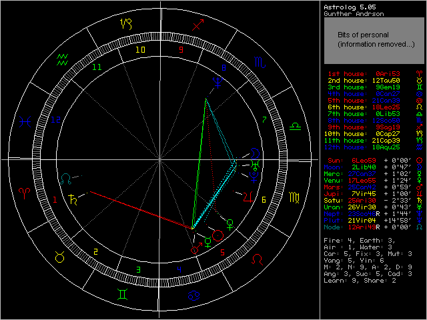Select the "1st house: 0Ari53" row
This screenshot has width=427, height=320.
[375, 74]
